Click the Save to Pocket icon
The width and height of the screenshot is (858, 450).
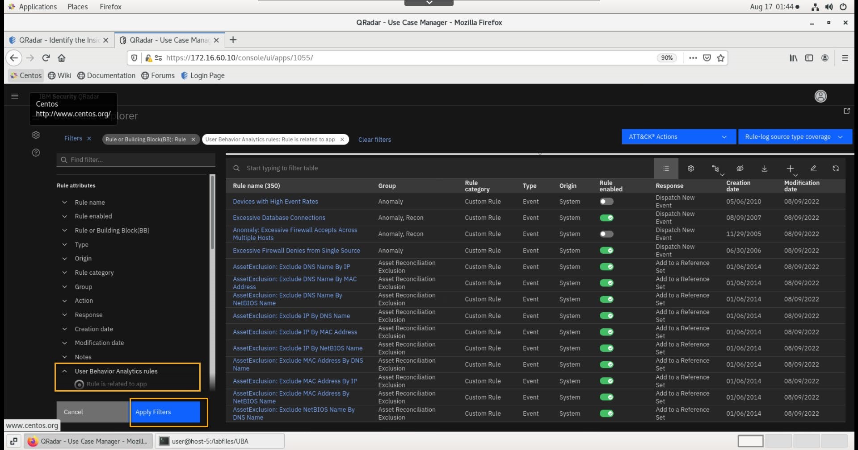click(707, 58)
